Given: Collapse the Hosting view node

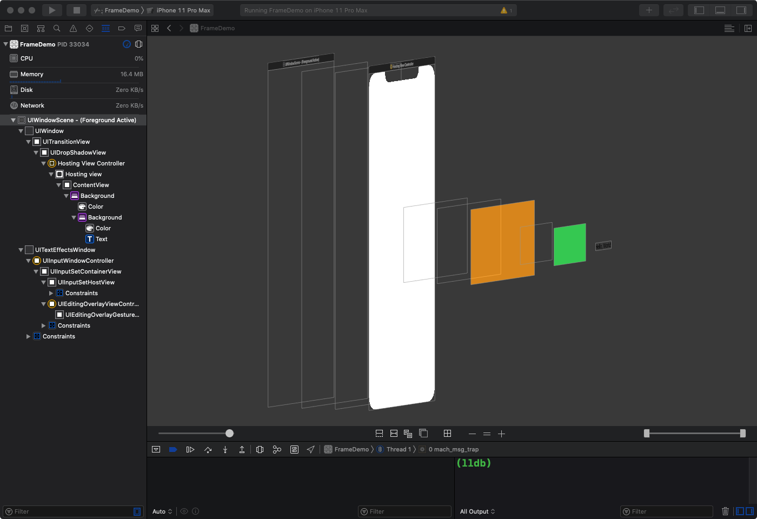Looking at the screenshot, I should point(51,174).
